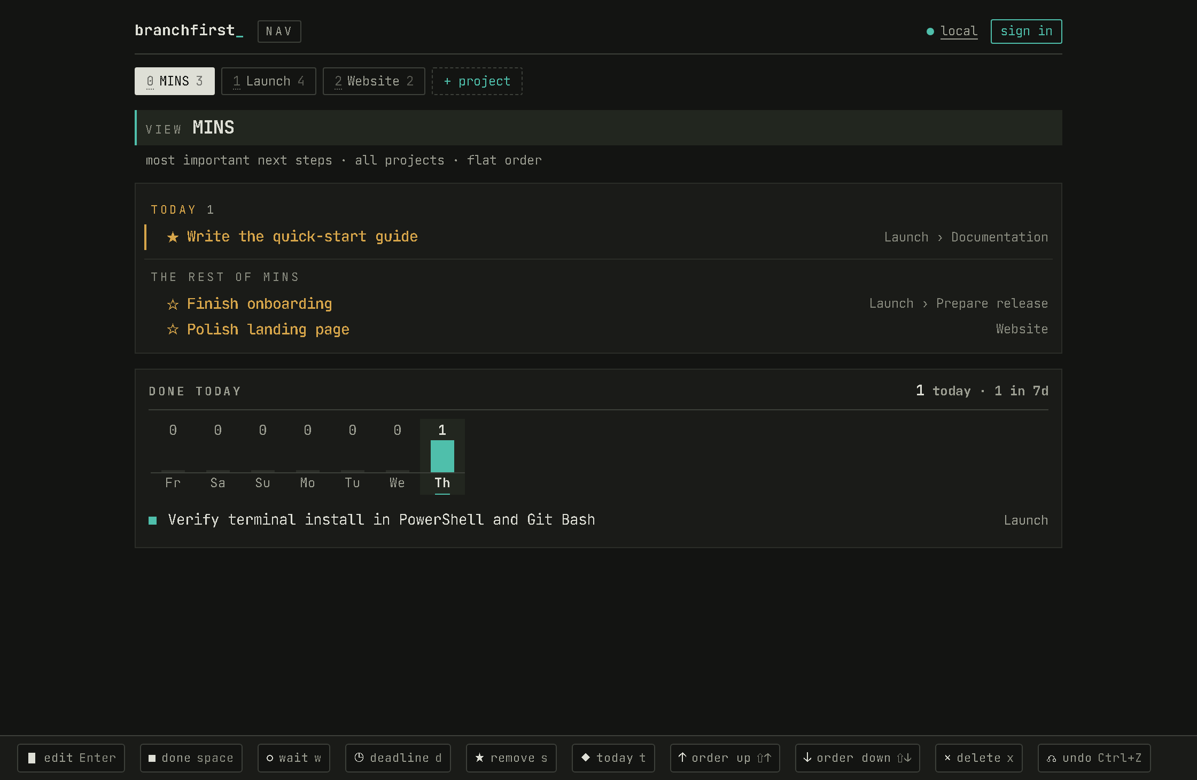Screen dimensions: 1197x780
Task: Click the deadline d shortcut button
Action: pos(398,758)
